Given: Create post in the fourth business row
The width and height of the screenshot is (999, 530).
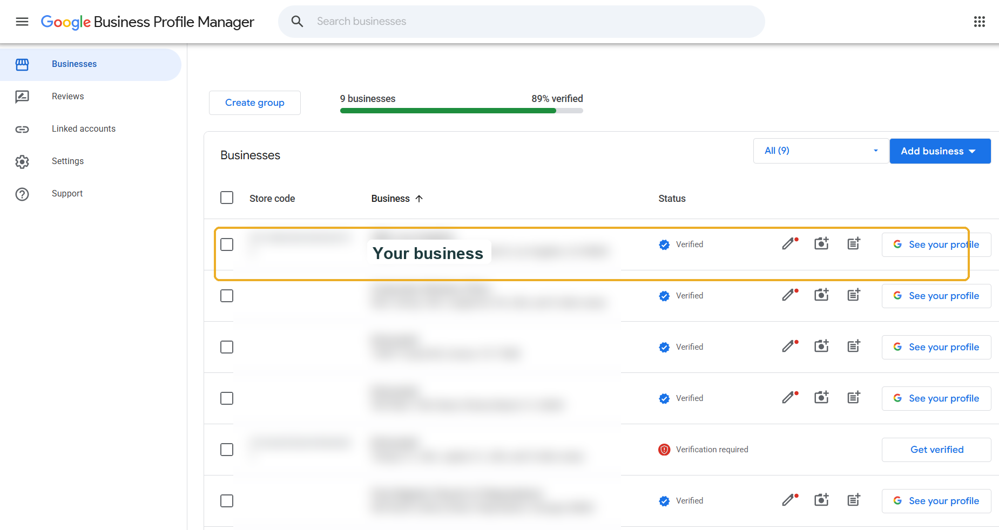Looking at the screenshot, I should [854, 398].
